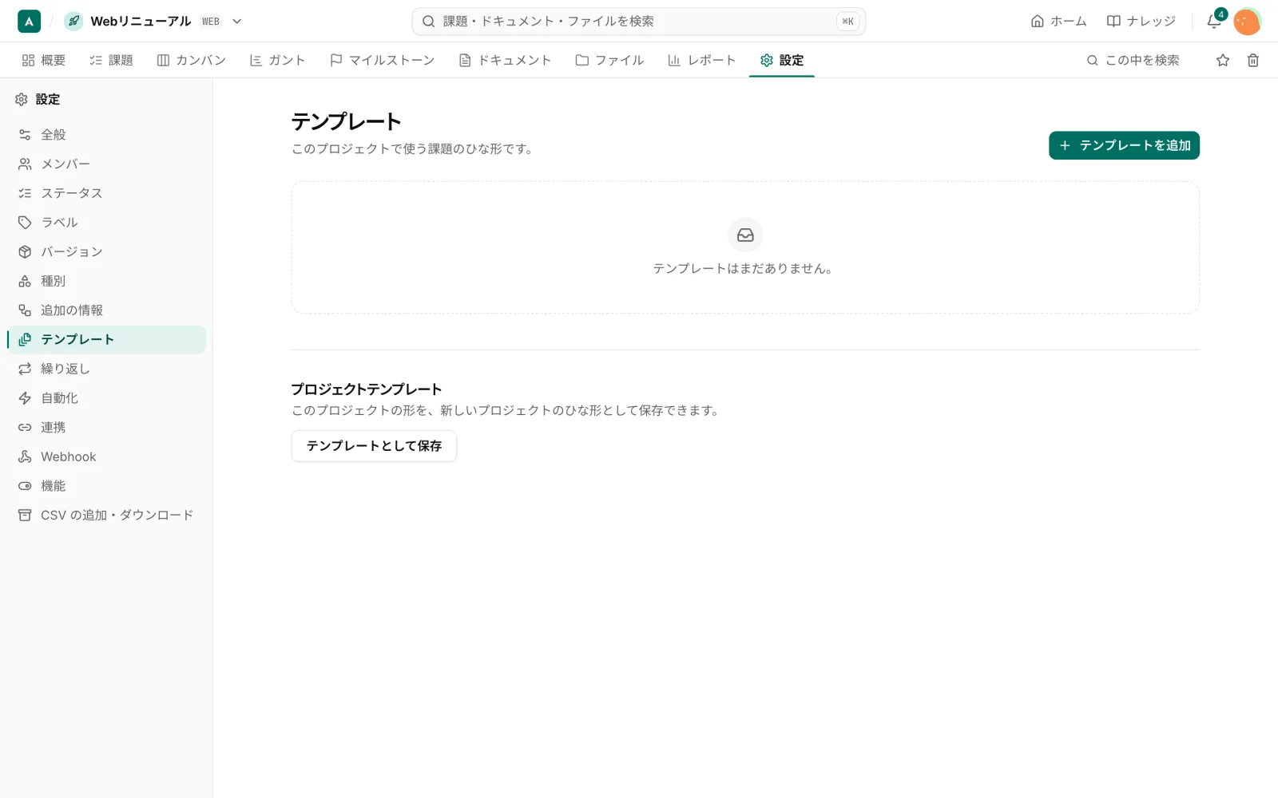The image size is (1278, 798).
Task: Focus the 課題・ドキュメント・ファイルを検索 search field
Action: (x=638, y=22)
